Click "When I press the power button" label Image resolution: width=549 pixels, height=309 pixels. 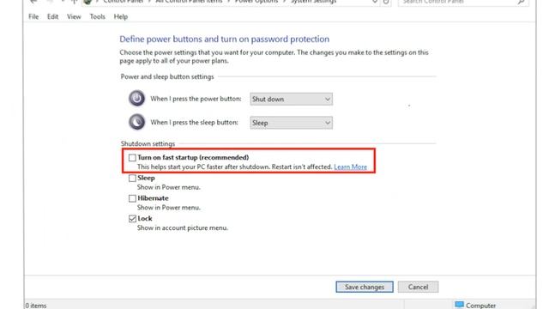[x=196, y=99]
